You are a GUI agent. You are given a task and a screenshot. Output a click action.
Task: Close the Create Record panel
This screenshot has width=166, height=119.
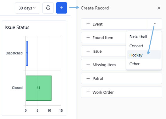point(159,8)
